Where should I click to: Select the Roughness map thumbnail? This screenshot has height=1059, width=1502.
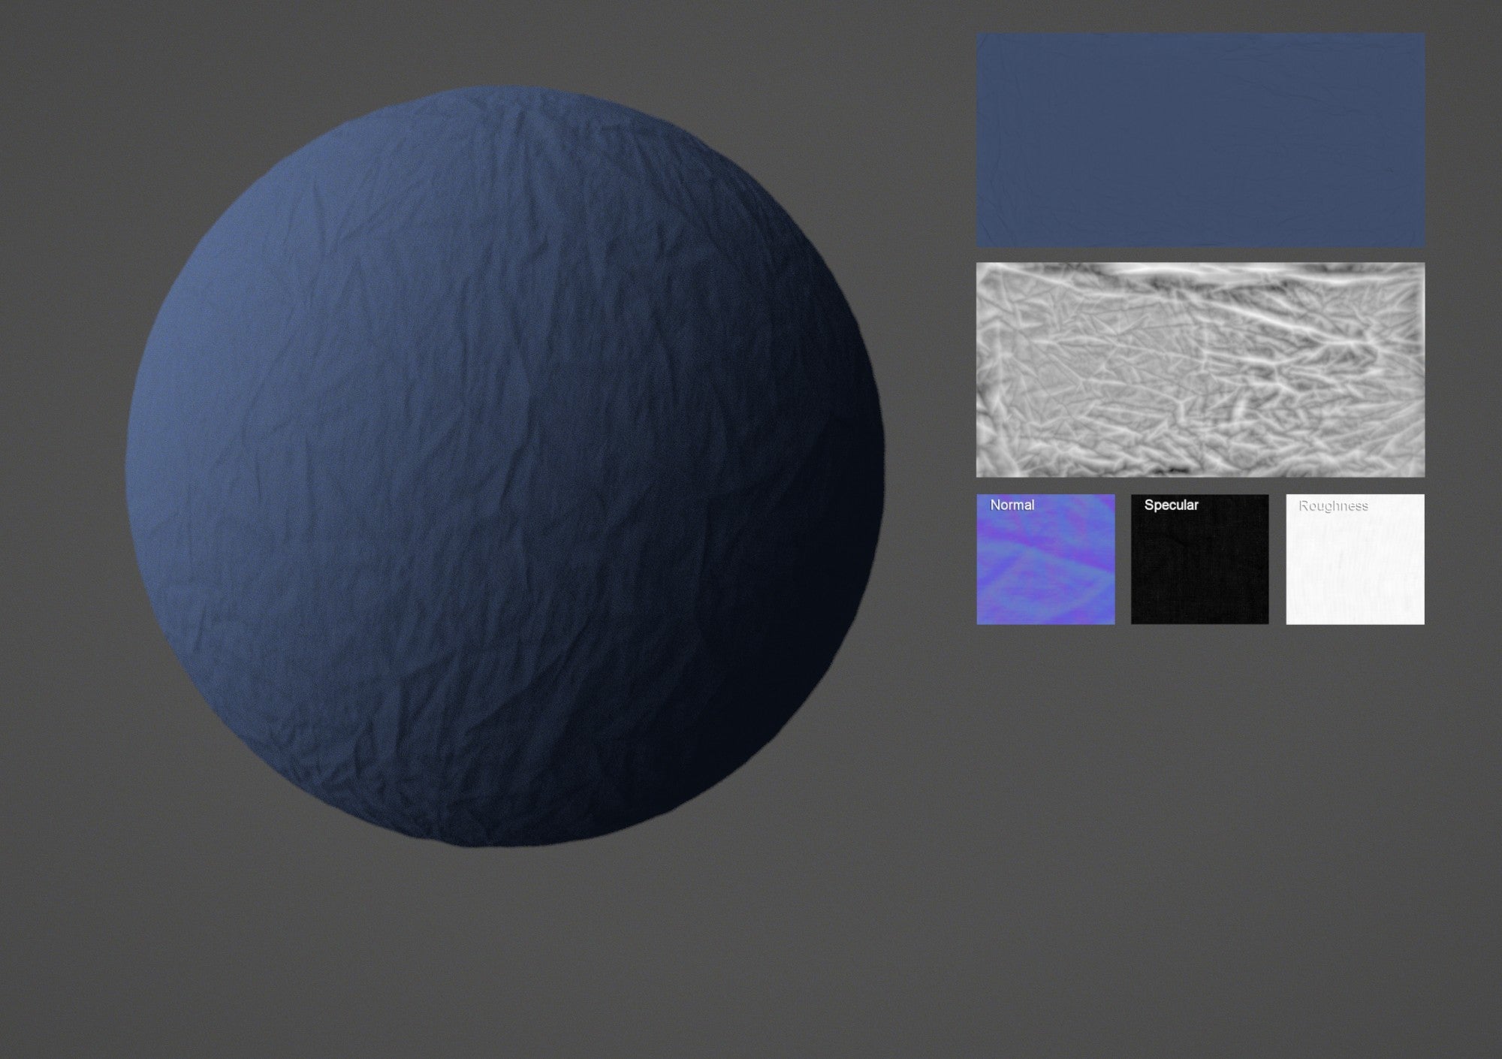coord(1355,559)
